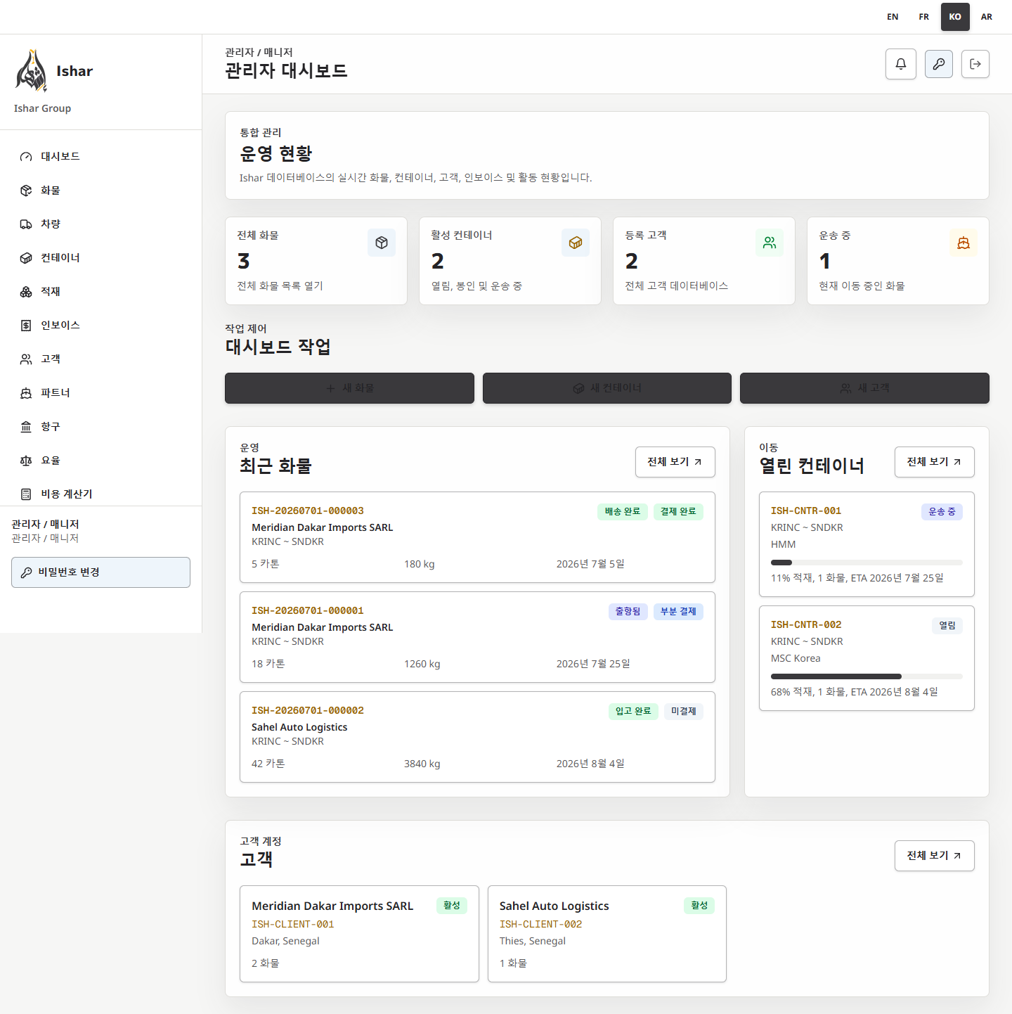Open shipment ISH-20260701-000002
Screen dimensions: 1012x1014
[477, 737]
